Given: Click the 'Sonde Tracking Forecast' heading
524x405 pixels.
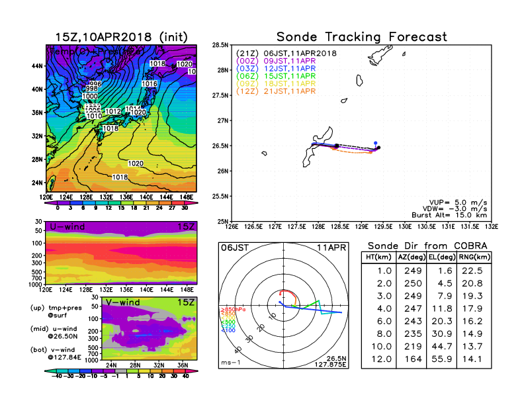Looking at the screenshot, I should point(362,37).
